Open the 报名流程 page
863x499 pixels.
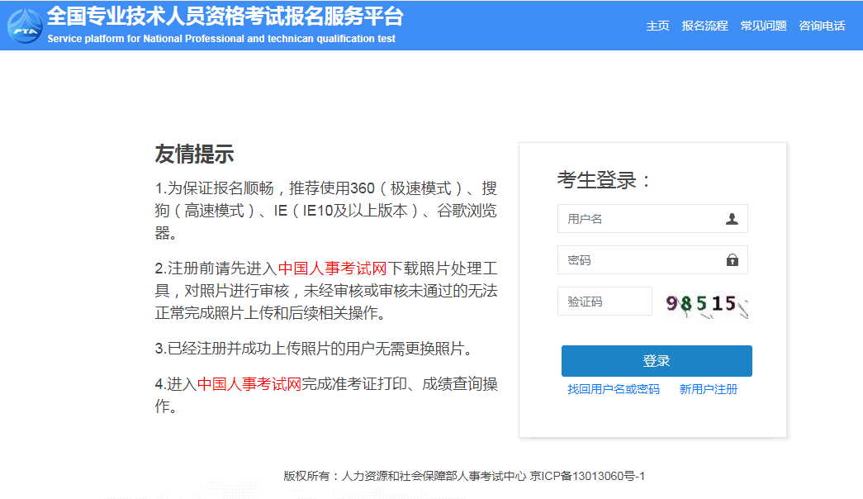coord(706,26)
